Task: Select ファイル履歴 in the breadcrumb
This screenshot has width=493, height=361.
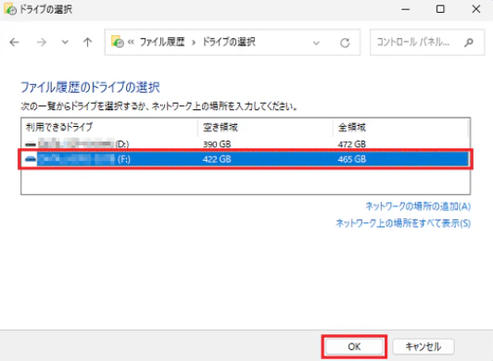Action: coord(162,42)
